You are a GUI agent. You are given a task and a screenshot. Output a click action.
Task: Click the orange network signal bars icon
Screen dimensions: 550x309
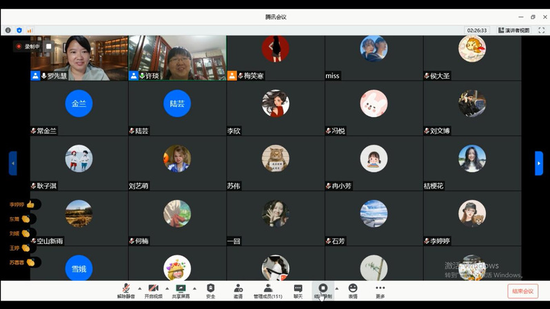(30, 30)
